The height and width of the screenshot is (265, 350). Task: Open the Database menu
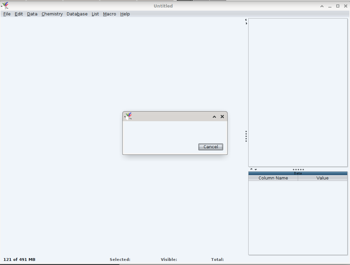(77, 14)
